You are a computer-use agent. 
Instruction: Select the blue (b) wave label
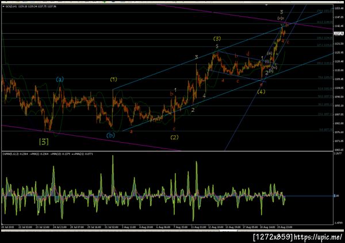click(110, 135)
